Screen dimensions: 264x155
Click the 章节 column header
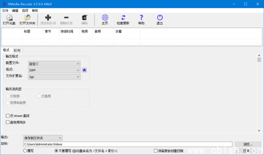(51, 31)
